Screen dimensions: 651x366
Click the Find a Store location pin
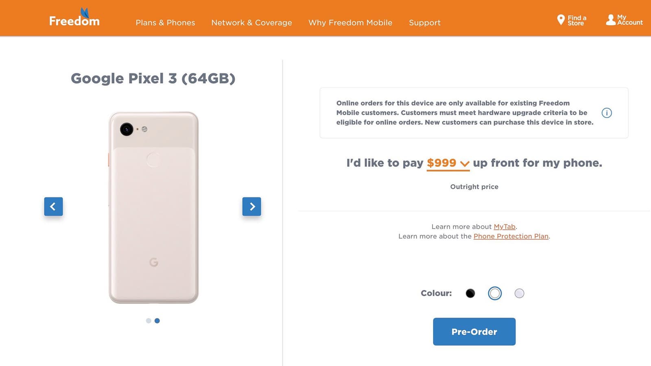(x=561, y=20)
